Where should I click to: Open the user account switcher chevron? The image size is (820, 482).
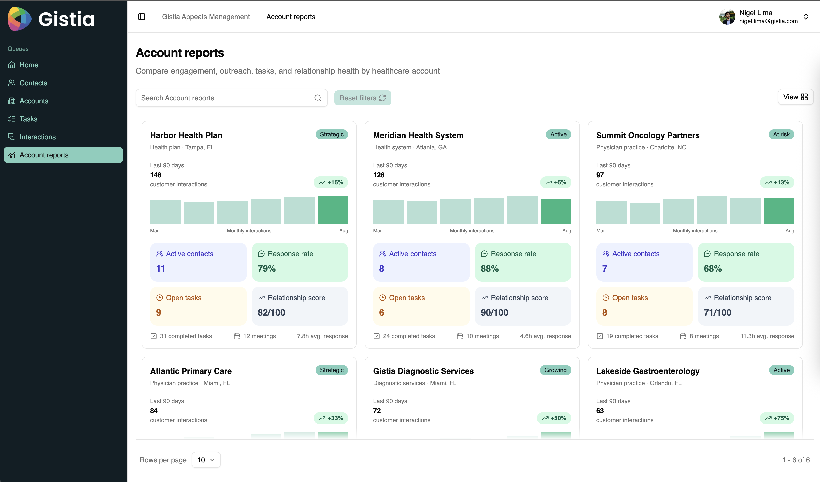(x=806, y=17)
